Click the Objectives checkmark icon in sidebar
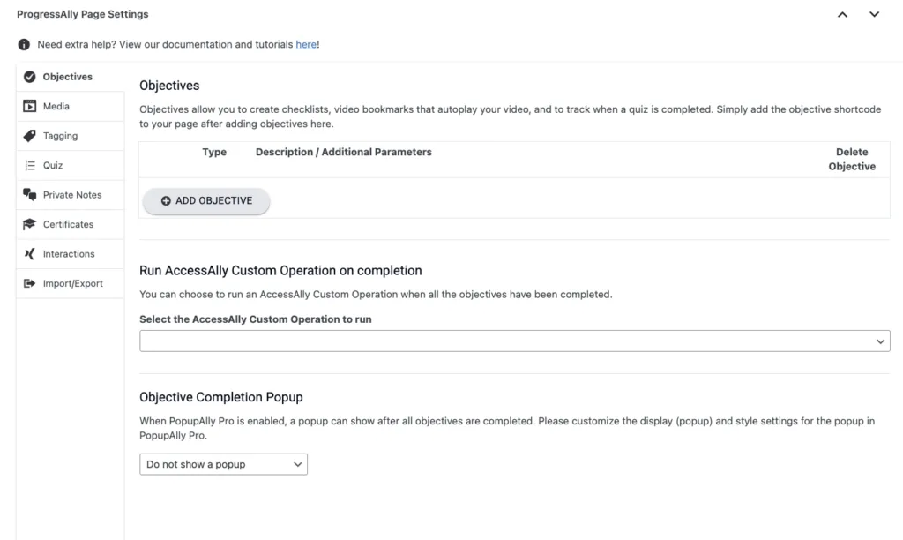The width and height of the screenshot is (903, 540). 29,77
